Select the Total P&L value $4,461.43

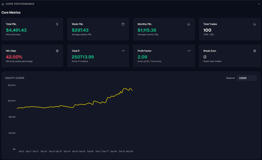pos(16,30)
